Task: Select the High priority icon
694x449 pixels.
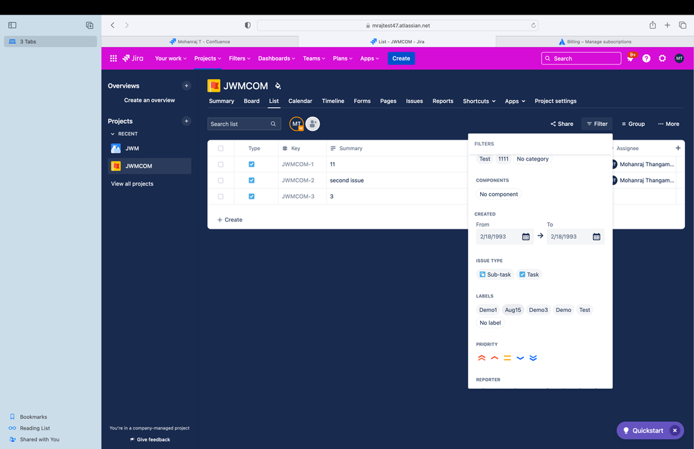Action: click(495, 358)
